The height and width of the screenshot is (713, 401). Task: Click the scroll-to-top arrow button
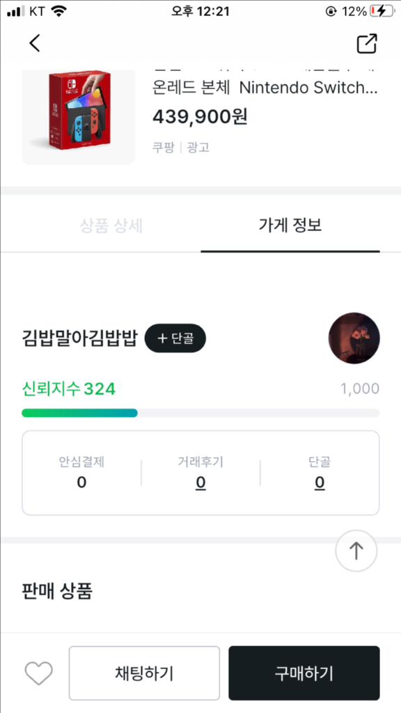356,551
